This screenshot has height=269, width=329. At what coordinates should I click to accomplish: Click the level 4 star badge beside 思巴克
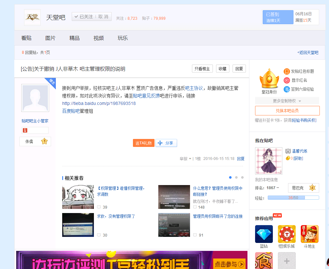(312, 188)
